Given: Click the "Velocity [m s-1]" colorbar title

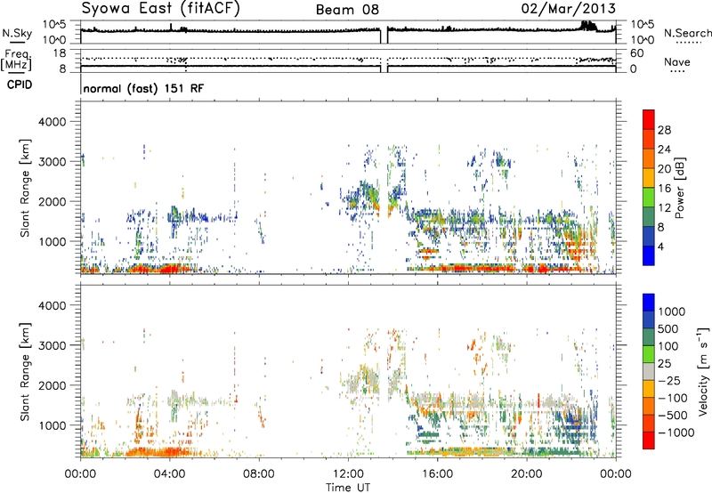Looking at the screenshot, I should point(703,371).
